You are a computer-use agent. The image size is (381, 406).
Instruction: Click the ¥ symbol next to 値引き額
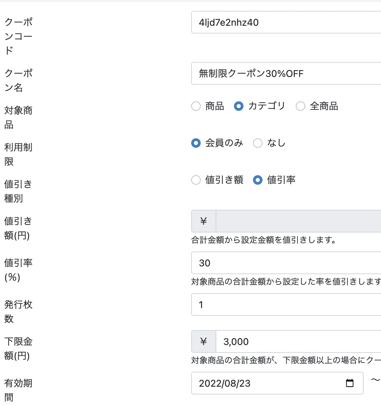tap(203, 221)
